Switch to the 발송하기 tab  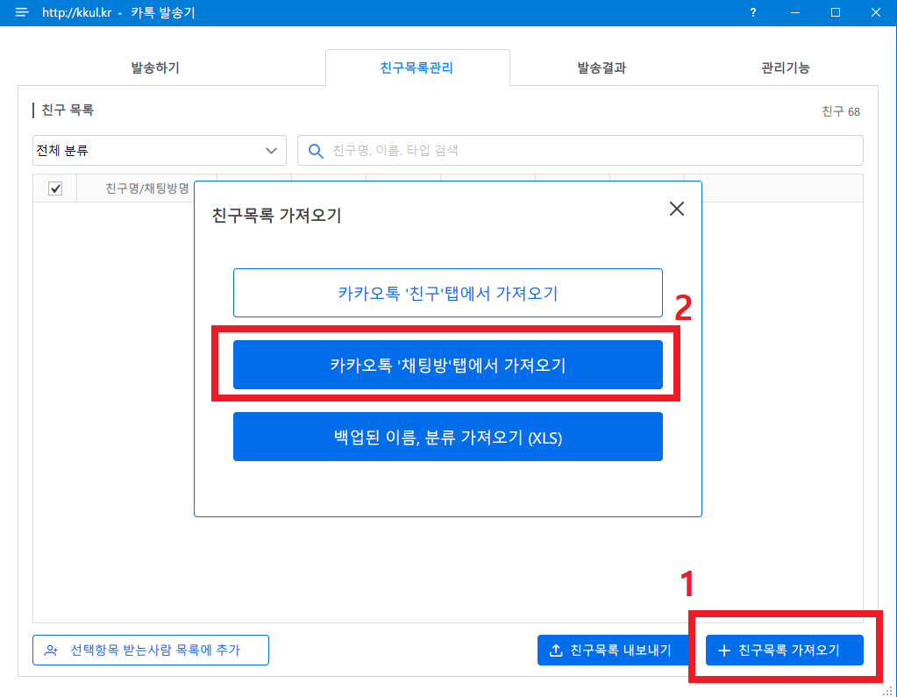[x=155, y=68]
